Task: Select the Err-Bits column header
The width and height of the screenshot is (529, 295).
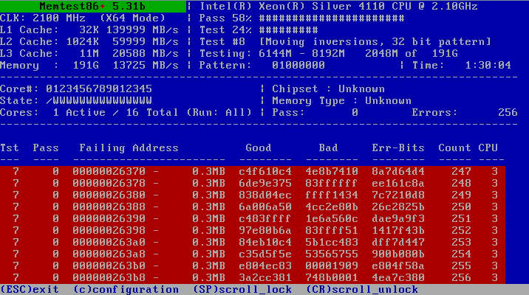Action: pyautogui.click(x=398, y=147)
